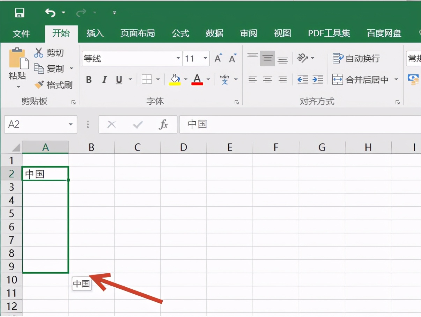Open 合并后居中 dropdown arrow
This screenshot has width=421, height=317.
(x=396, y=80)
